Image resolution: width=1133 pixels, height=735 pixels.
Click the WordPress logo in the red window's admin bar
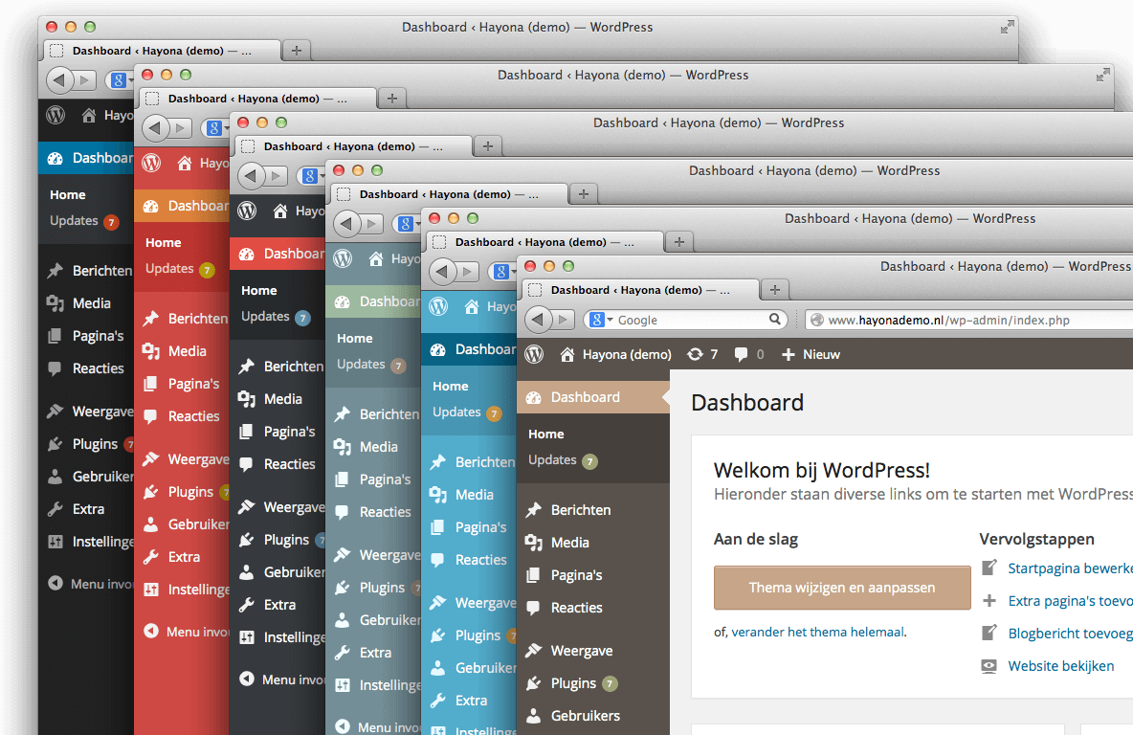point(152,163)
